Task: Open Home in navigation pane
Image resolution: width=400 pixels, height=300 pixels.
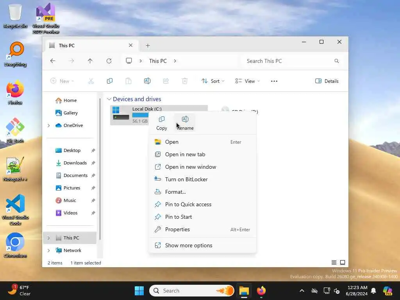Action: (70, 100)
